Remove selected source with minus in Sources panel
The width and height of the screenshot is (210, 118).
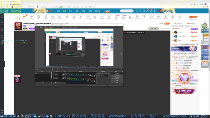(x=54, y=83)
